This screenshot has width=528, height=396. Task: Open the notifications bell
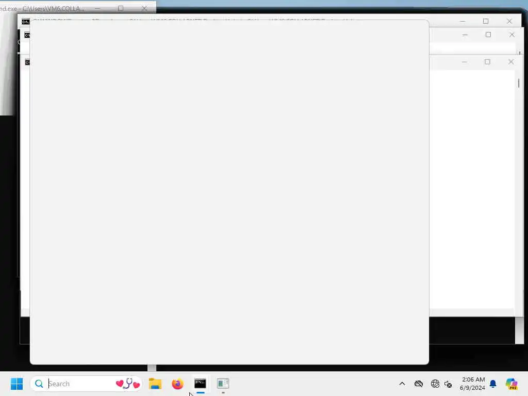[493, 384]
